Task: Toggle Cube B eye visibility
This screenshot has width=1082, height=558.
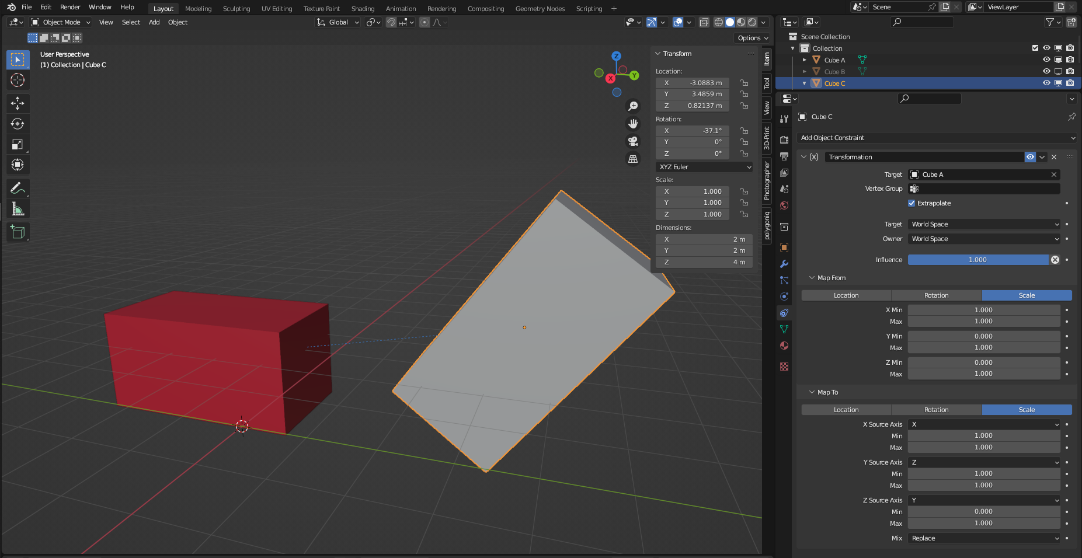Action: click(x=1046, y=71)
